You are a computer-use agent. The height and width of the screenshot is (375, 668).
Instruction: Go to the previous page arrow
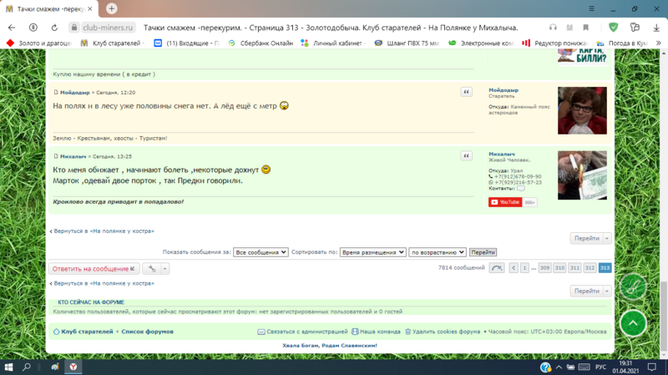click(x=514, y=268)
